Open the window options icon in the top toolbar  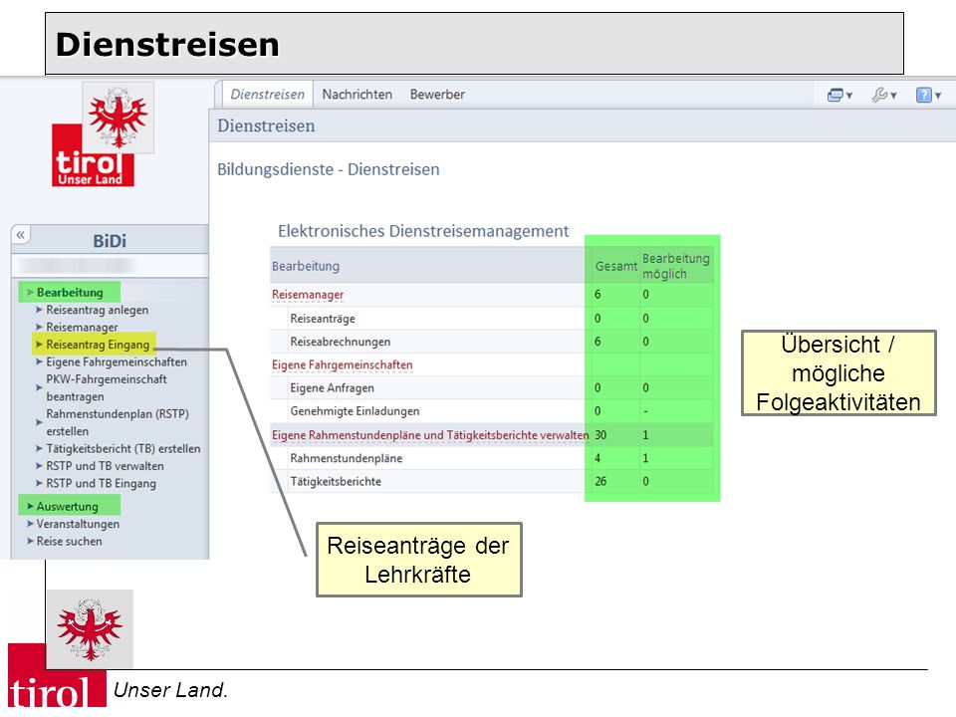pos(838,96)
